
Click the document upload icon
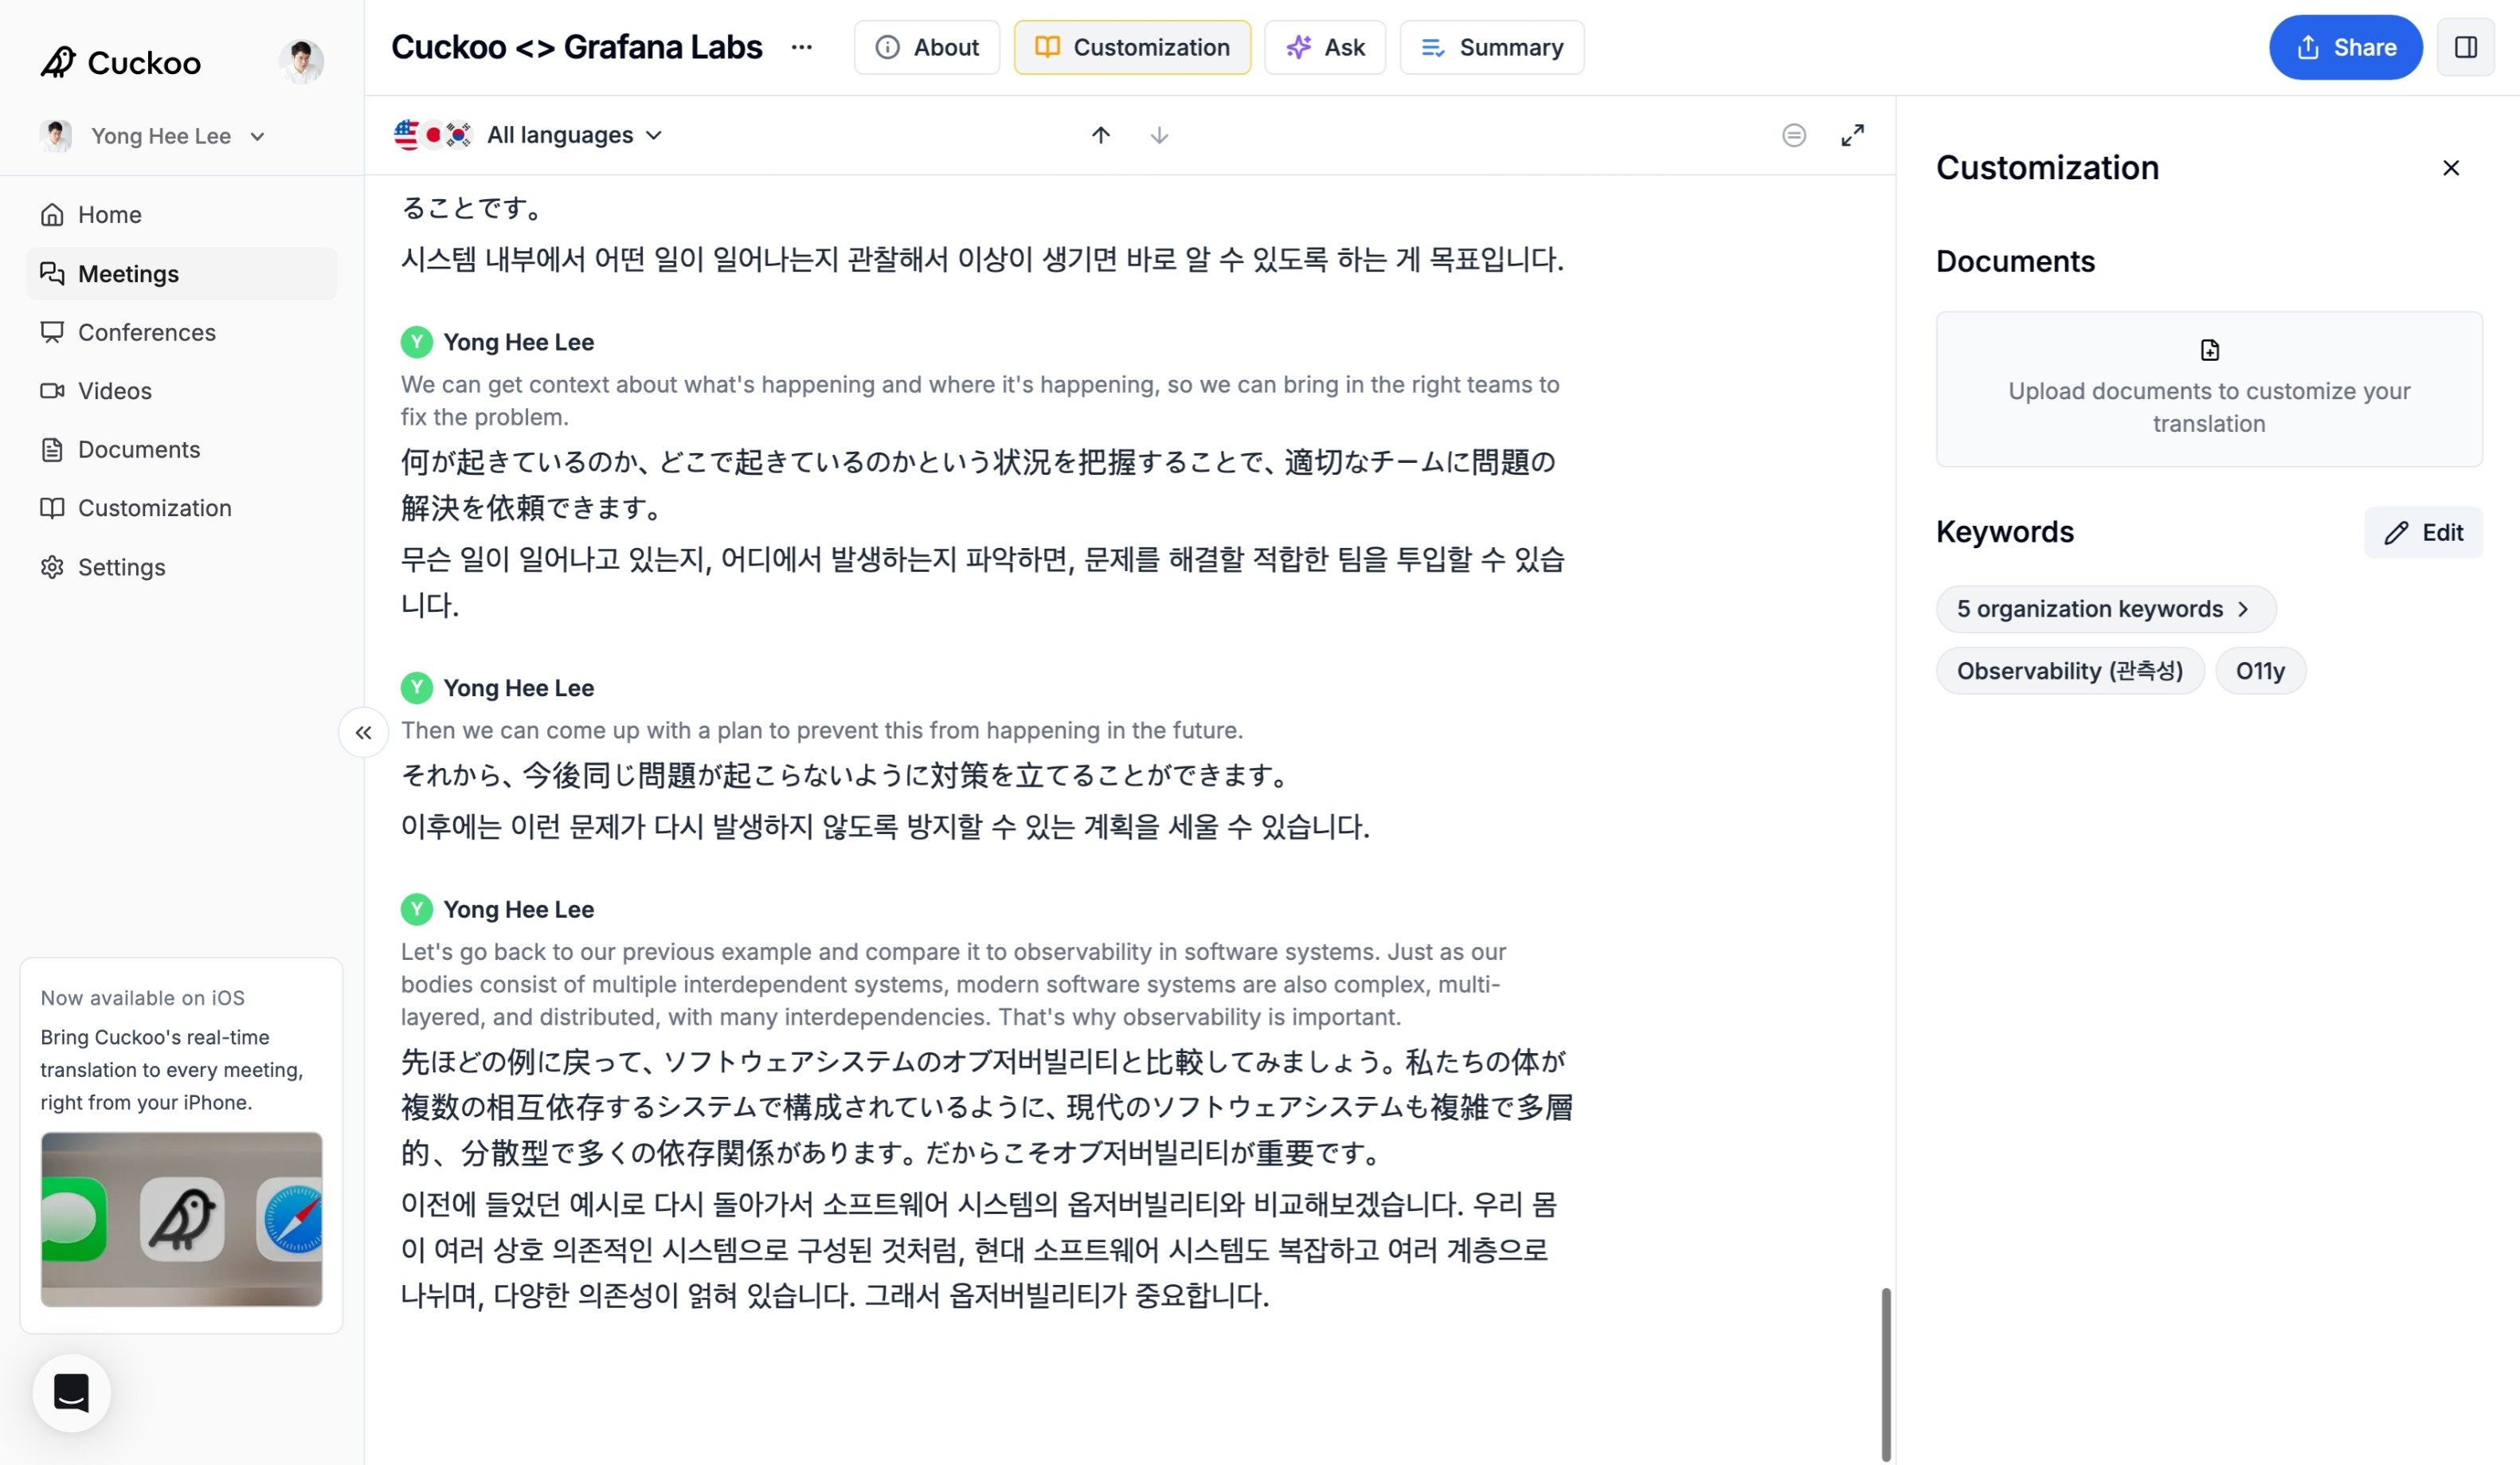[2209, 350]
